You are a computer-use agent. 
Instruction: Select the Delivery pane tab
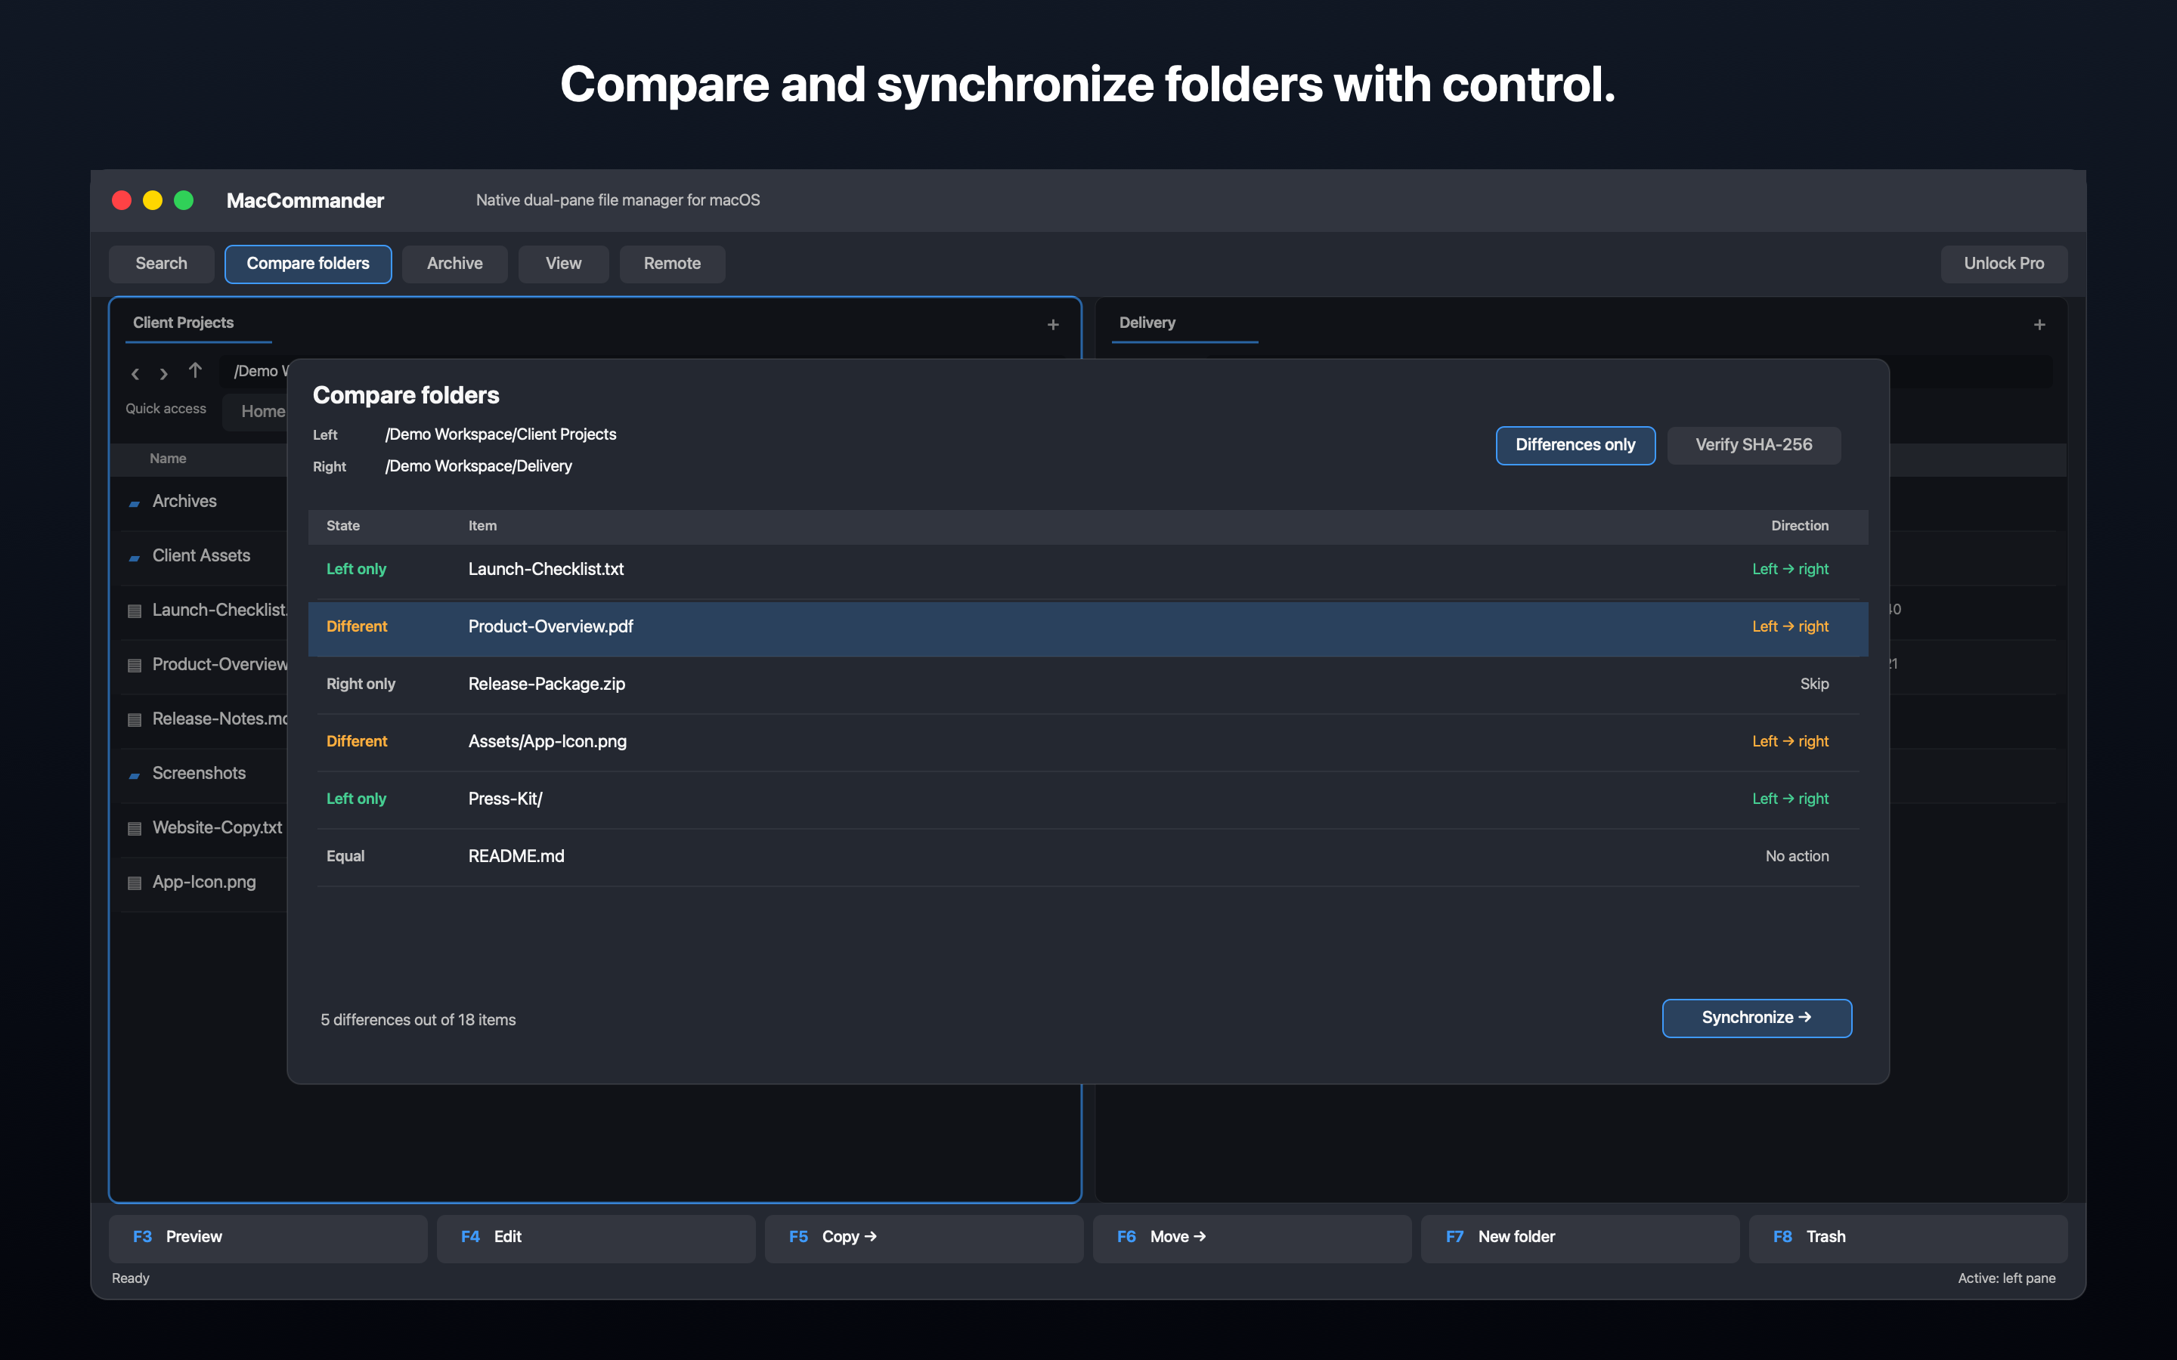[x=1147, y=323]
